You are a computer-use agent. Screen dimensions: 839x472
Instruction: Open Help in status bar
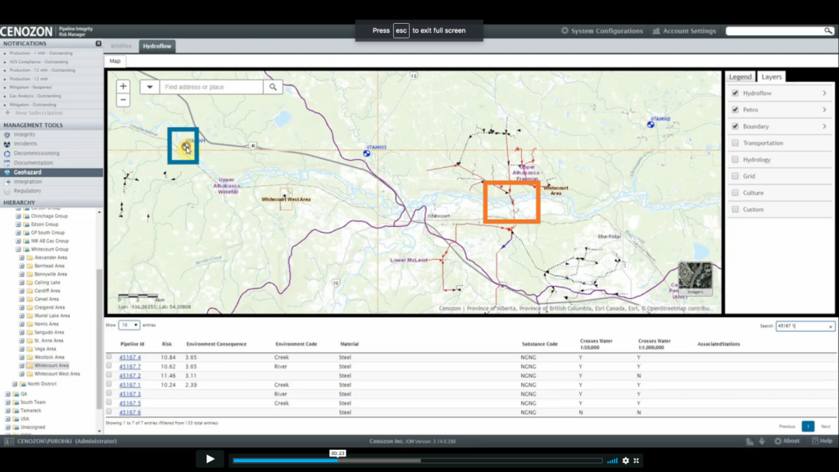click(823, 441)
